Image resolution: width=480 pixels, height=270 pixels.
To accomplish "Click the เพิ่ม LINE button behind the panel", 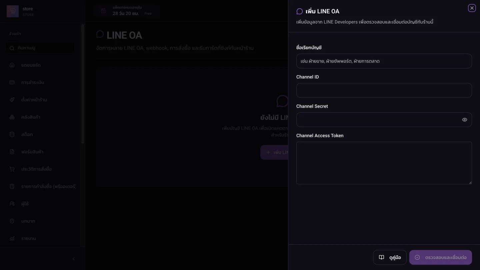I will coord(274,152).
